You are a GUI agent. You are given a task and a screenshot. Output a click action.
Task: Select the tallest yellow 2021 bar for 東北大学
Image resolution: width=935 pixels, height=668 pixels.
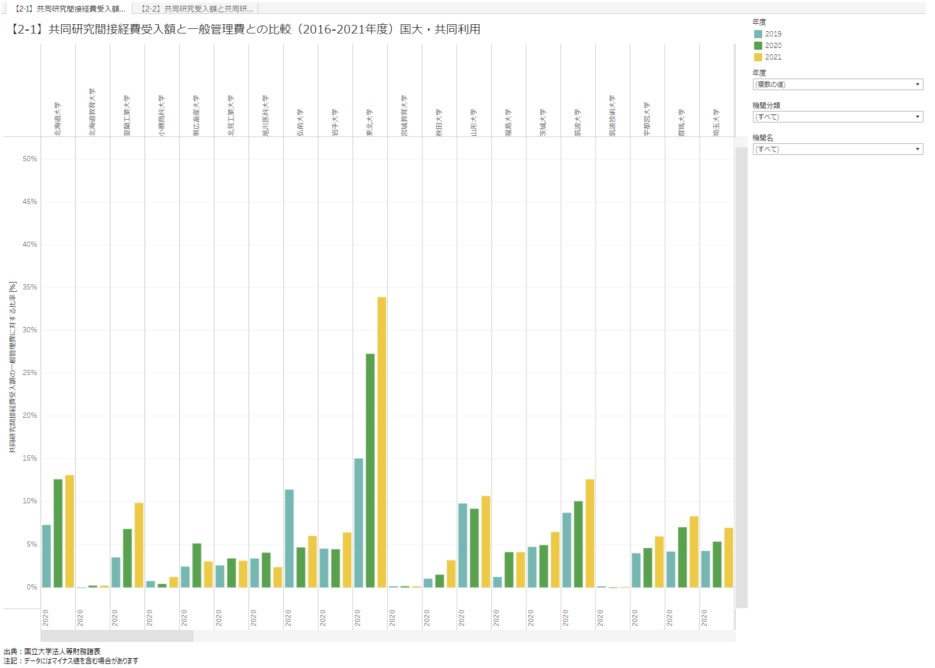(x=382, y=442)
